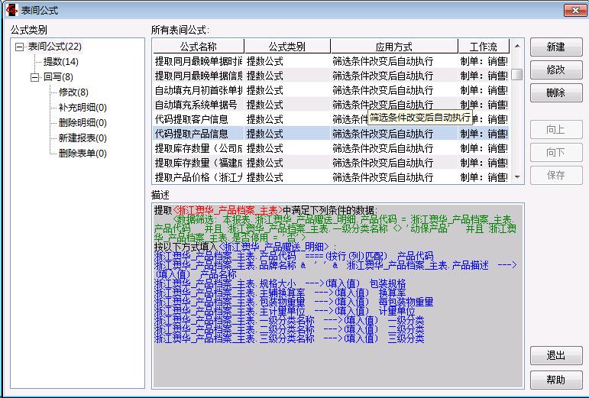Select the 删除明细(0) tree item
This screenshot has width=589, height=398.
[x=83, y=123]
